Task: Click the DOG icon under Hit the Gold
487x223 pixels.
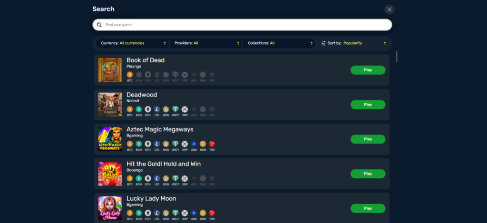Action: coord(166,178)
